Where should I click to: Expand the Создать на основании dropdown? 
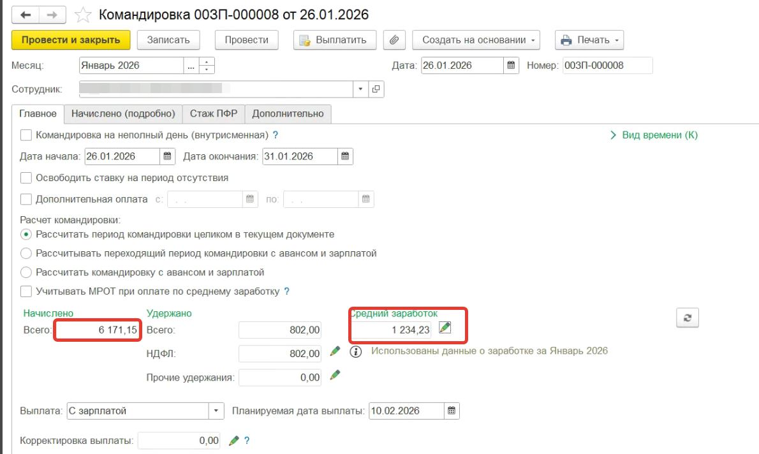pos(476,40)
